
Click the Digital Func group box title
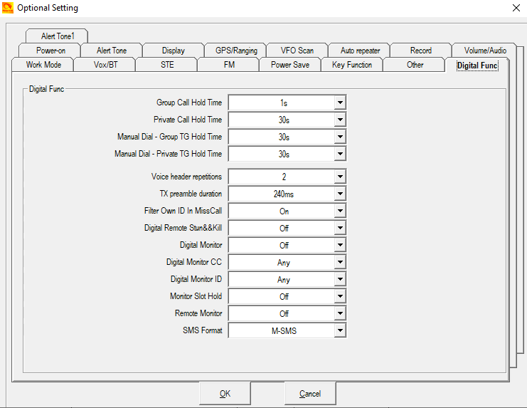pos(46,89)
